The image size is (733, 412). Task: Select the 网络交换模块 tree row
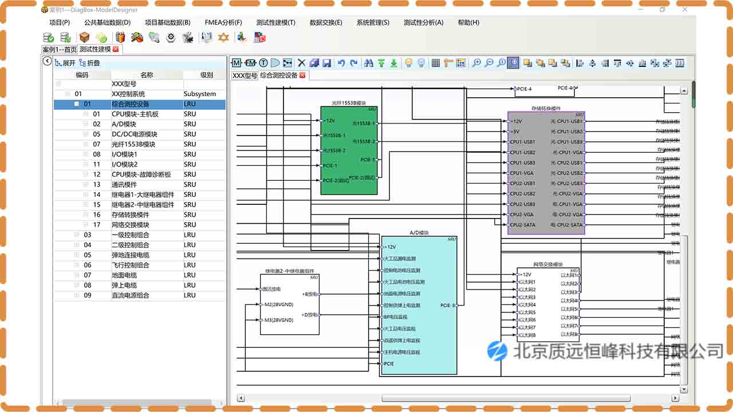coord(140,225)
